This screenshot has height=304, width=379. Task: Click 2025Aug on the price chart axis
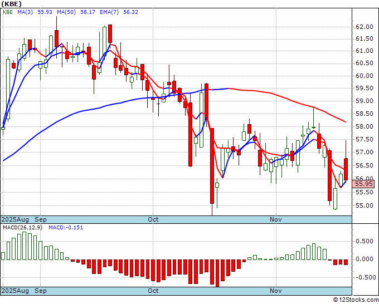[15, 219]
